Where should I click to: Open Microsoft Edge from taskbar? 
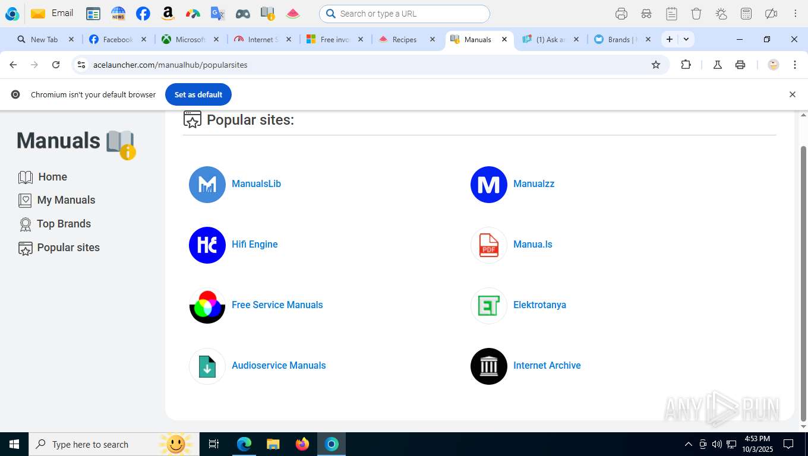click(x=244, y=444)
